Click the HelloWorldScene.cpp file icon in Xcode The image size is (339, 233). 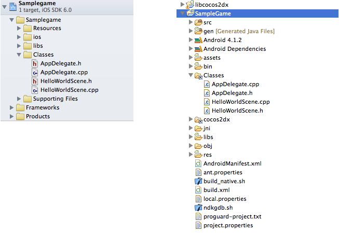[35, 90]
